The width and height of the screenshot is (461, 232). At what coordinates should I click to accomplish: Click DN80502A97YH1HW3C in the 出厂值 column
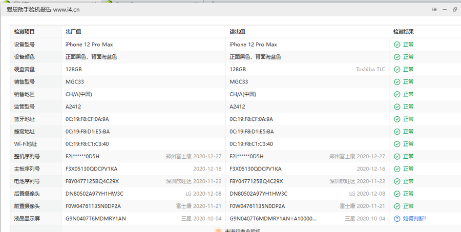(x=94, y=194)
